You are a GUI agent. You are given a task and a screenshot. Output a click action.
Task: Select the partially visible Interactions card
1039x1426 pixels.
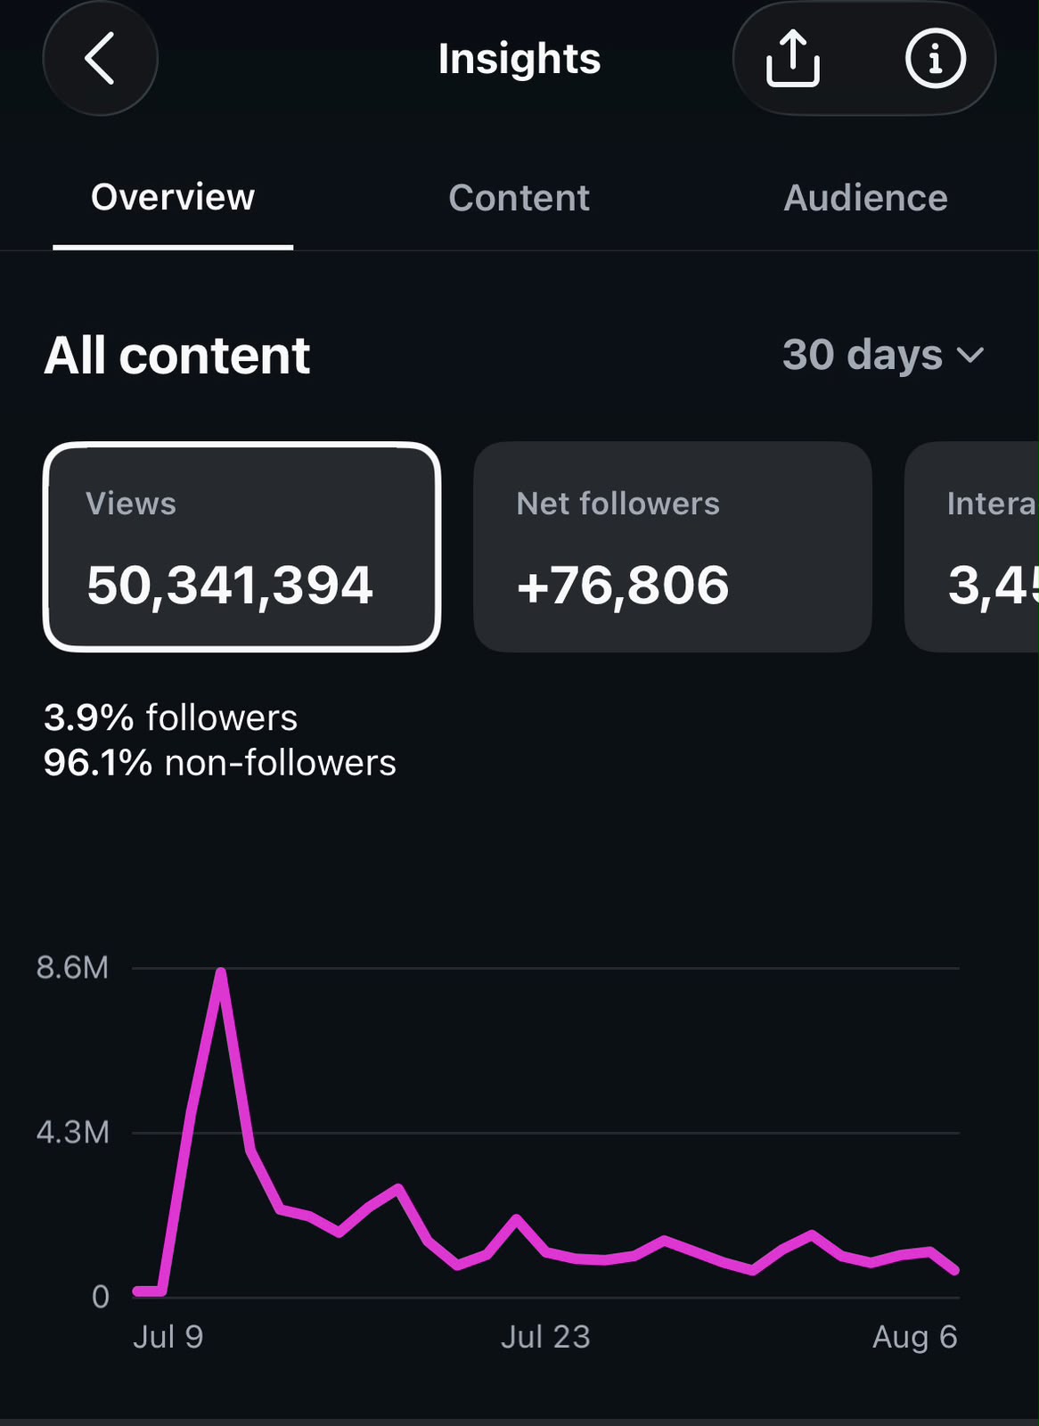coord(972,547)
